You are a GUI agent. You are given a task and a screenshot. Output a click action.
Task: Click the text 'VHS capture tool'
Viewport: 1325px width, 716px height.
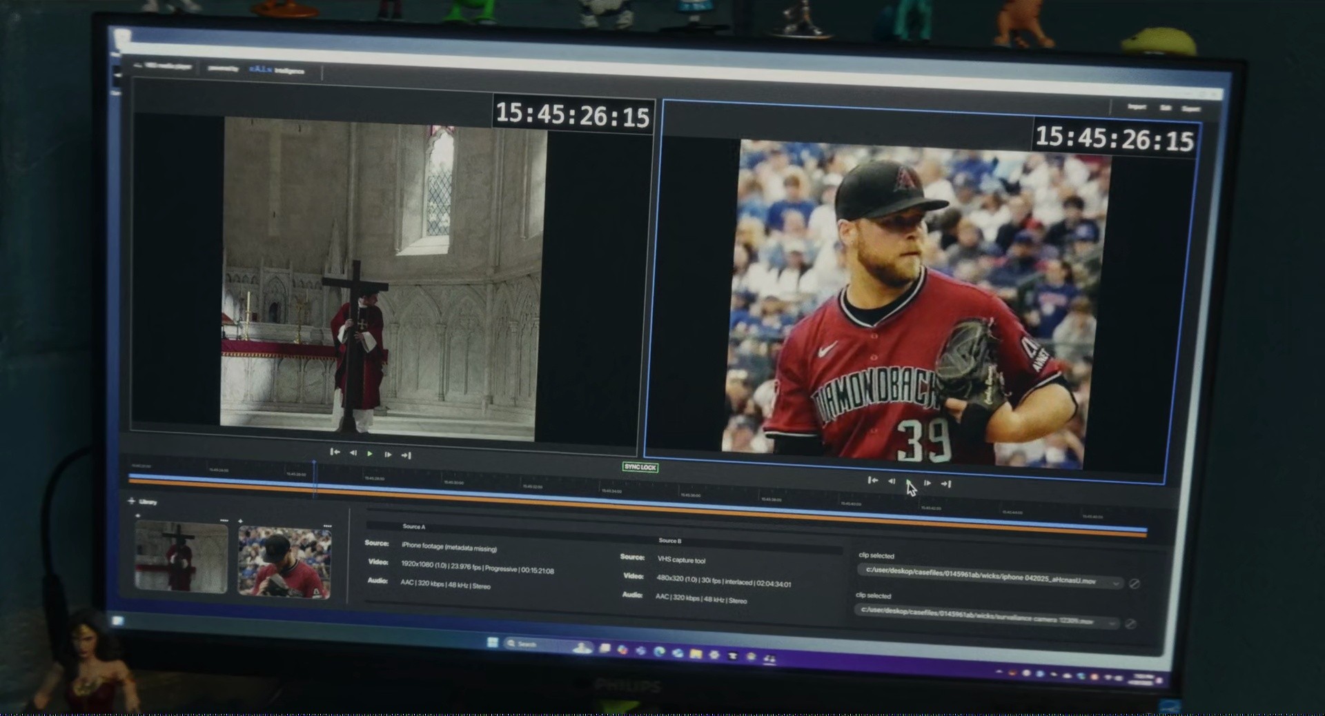tap(681, 560)
